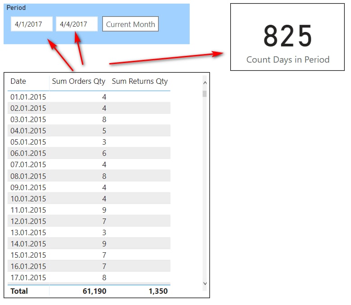The height and width of the screenshot is (305, 351).
Task: Click the Current Month button
Action: (x=131, y=24)
